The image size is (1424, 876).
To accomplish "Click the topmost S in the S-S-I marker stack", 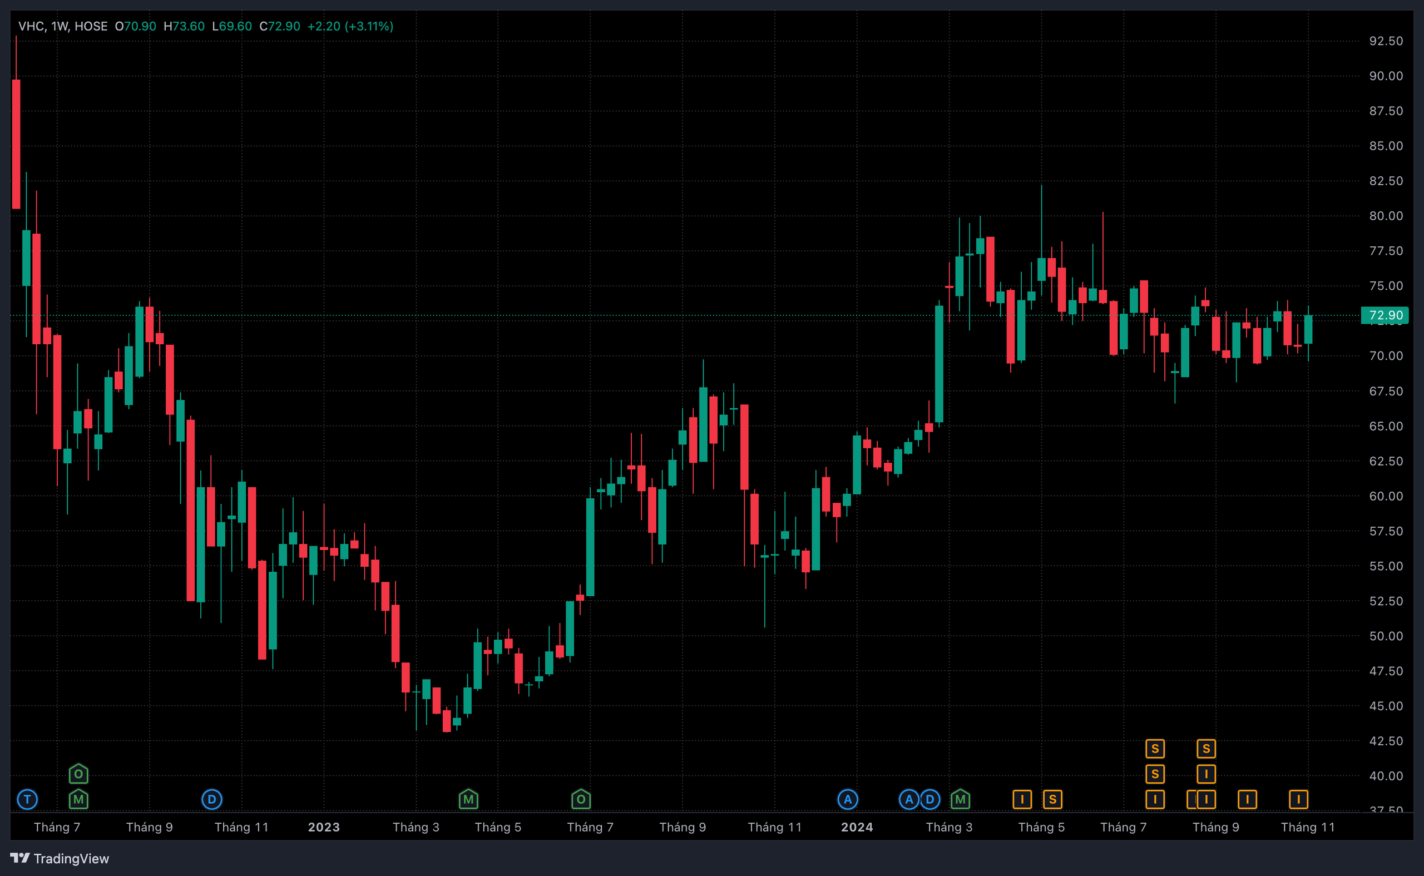I will (x=1155, y=749).
